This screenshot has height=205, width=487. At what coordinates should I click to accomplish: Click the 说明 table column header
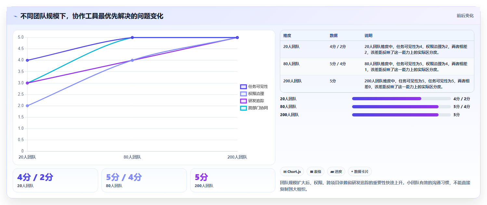tap(368, 36)
